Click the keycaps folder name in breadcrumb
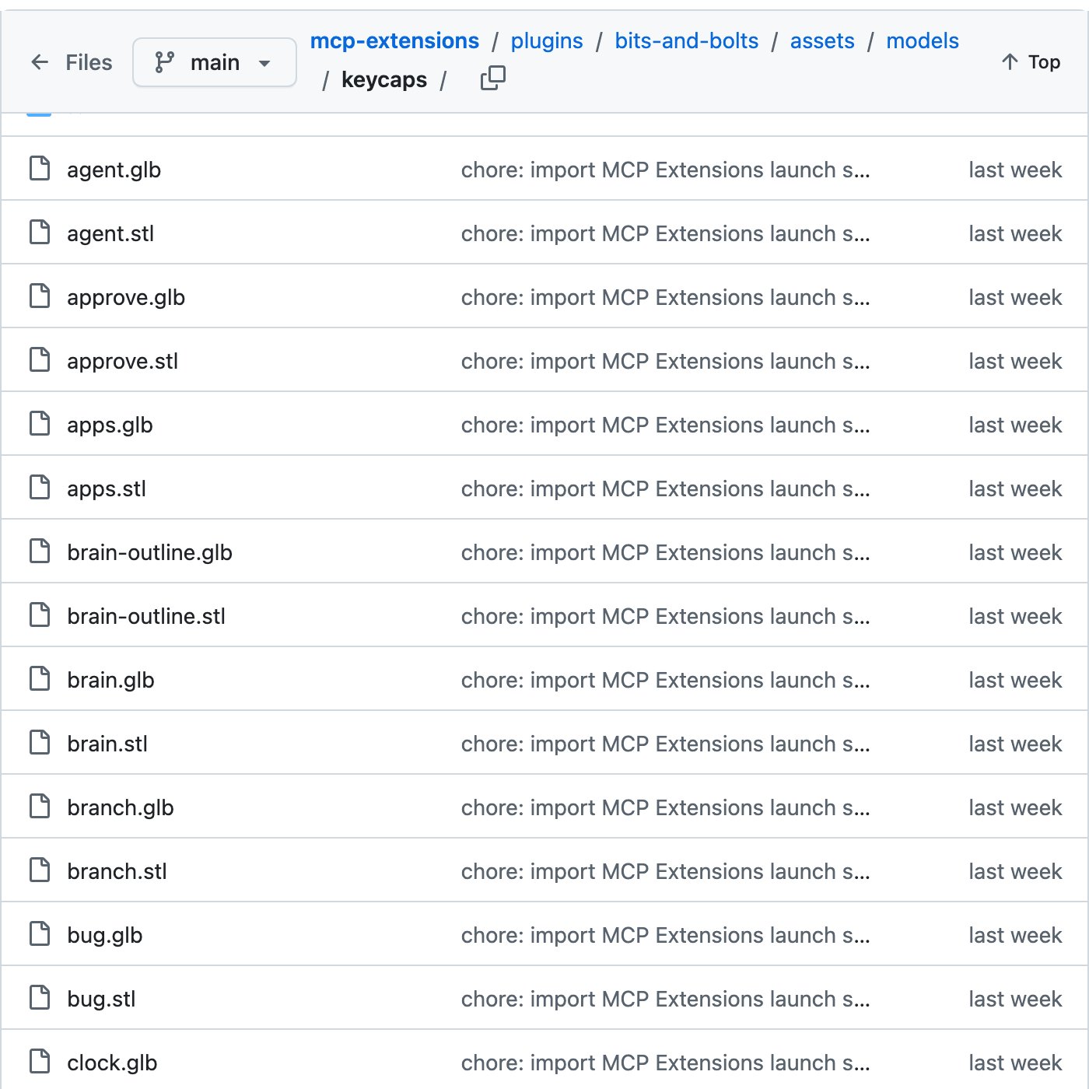Screen dimensions: 1089x1089 point(384,79)
